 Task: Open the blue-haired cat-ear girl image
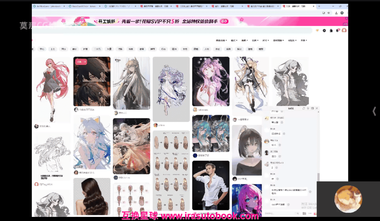92,142
